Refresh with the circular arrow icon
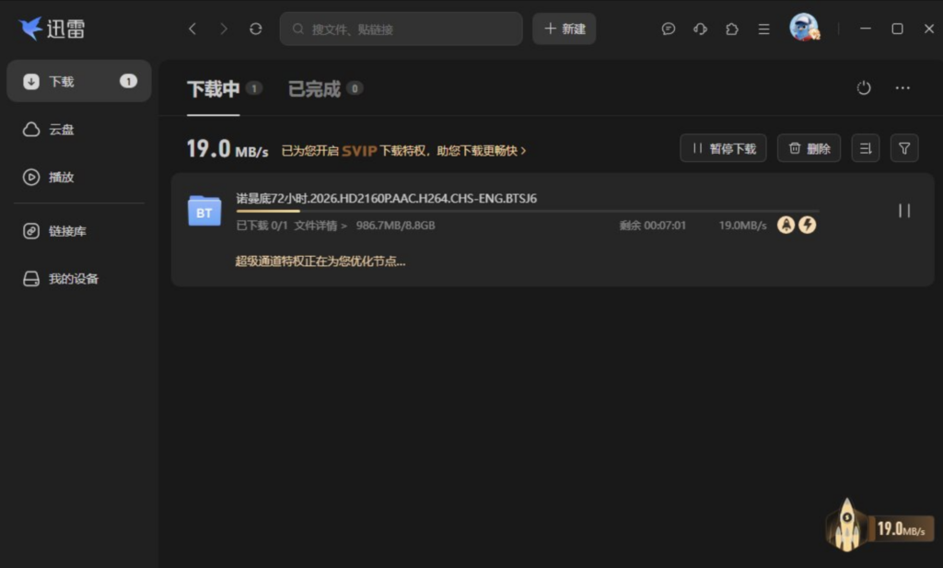Viewport: 943px width, 568px height. click(x=256, y=29)
